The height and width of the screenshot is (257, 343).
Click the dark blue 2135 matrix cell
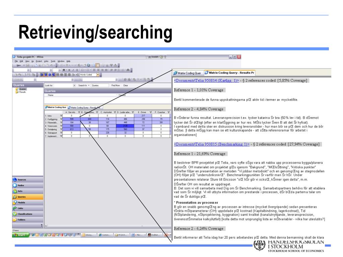click(125, 126)
